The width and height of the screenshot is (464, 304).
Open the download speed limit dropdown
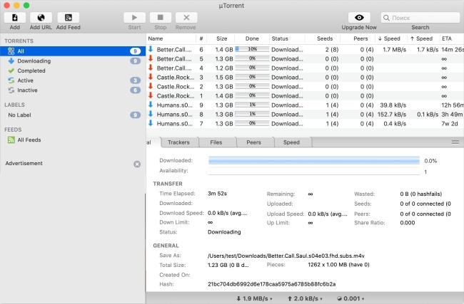point(255,298)
